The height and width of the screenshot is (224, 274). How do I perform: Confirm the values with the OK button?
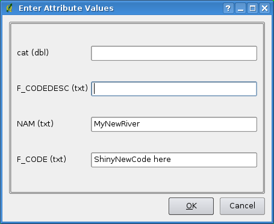(x=191, y=206)
